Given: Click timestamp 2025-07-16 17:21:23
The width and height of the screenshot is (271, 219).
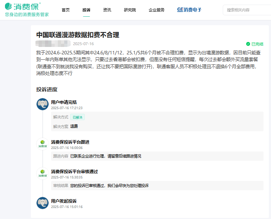Looking at the screenshot, I should [x=67, y=108].
